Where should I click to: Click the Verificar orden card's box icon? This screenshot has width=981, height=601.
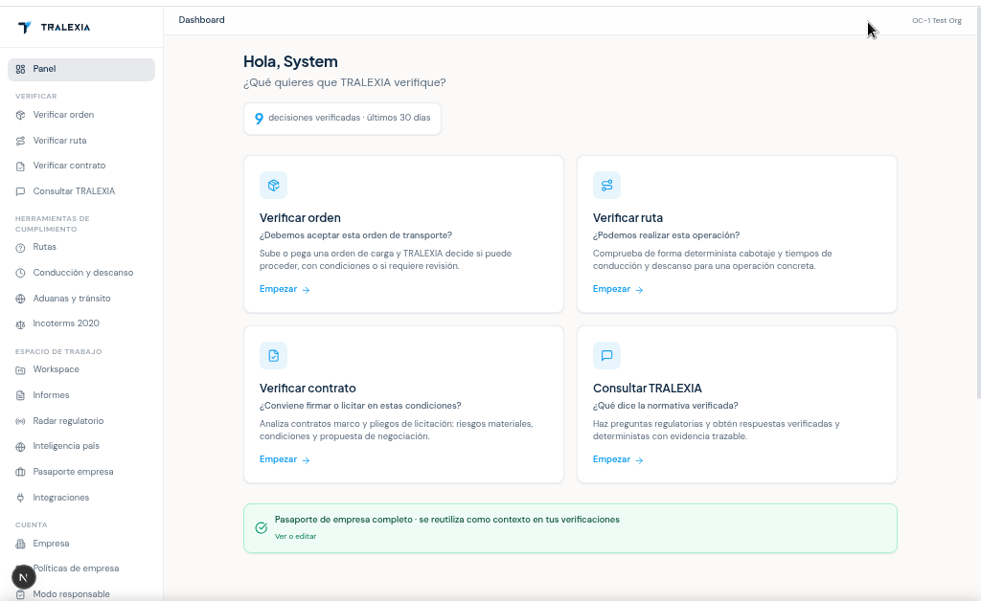coord(273,185)
